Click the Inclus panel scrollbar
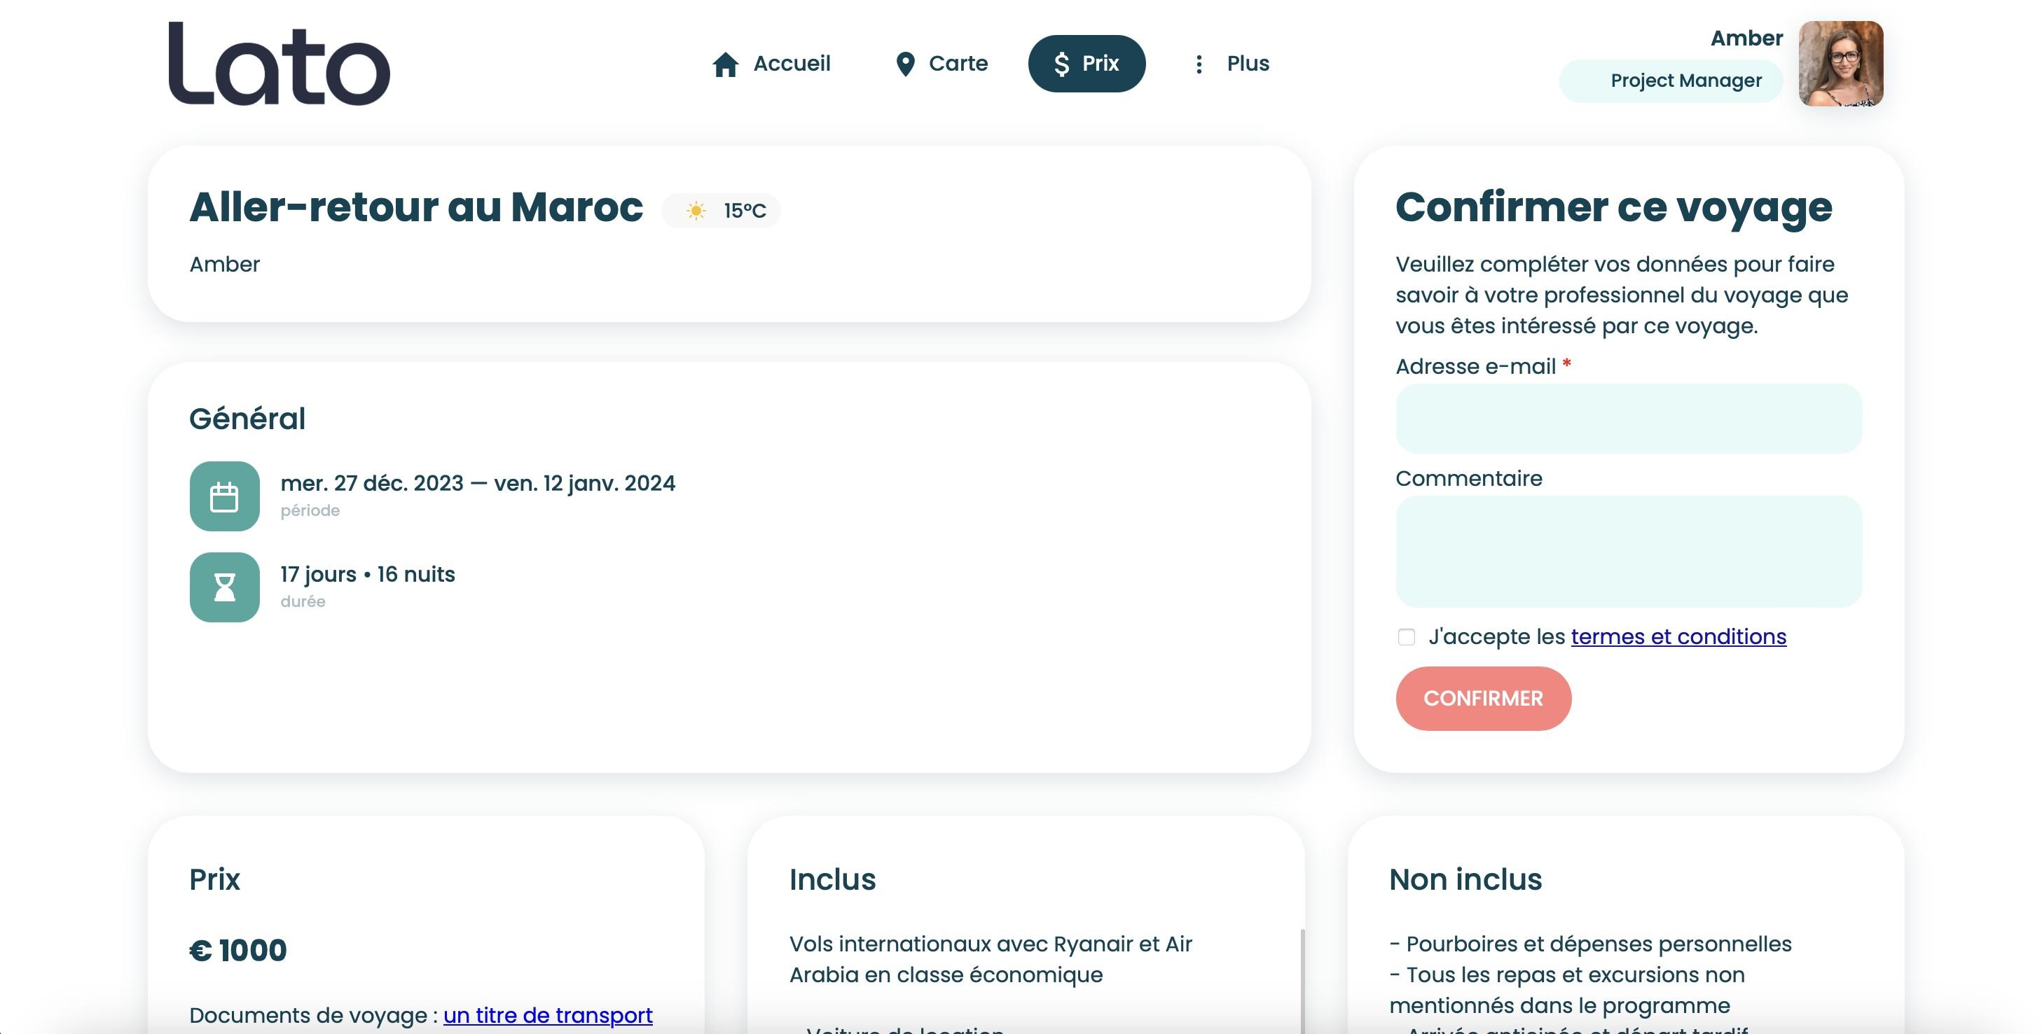The height and width of the screenshot is (1034, 2042). coord(1302,981)
